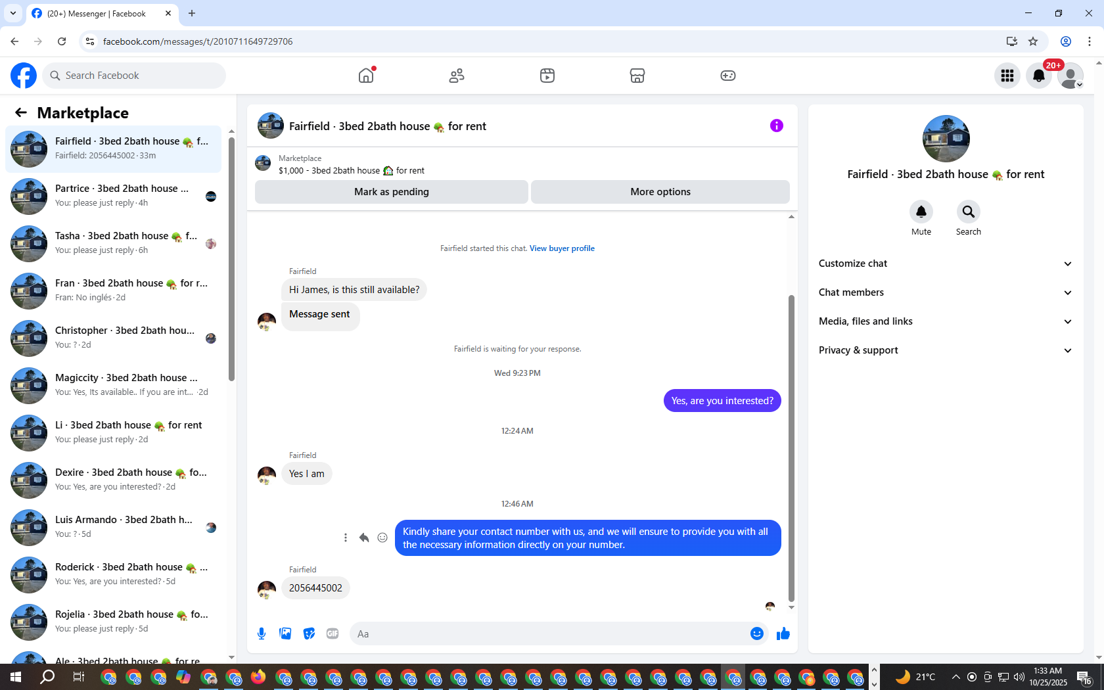Image resolution: width=1104 pixels, height=690 pixels.
Task: Attach a photo file in composer
Action: 285,633
